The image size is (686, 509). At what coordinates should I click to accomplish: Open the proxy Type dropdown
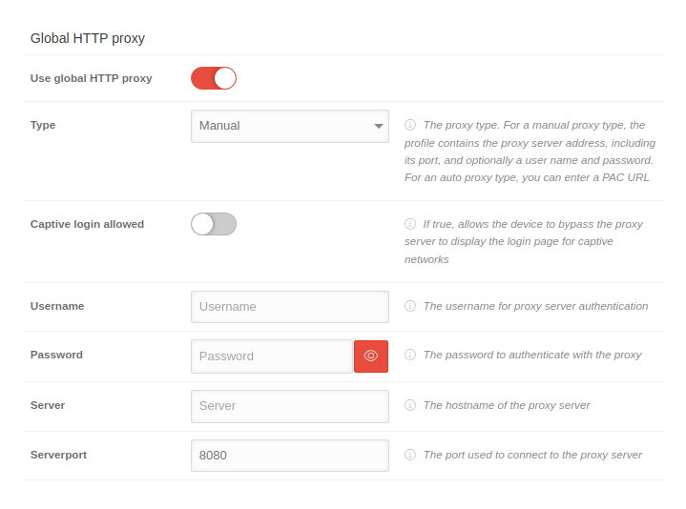(x=281, y=126)
